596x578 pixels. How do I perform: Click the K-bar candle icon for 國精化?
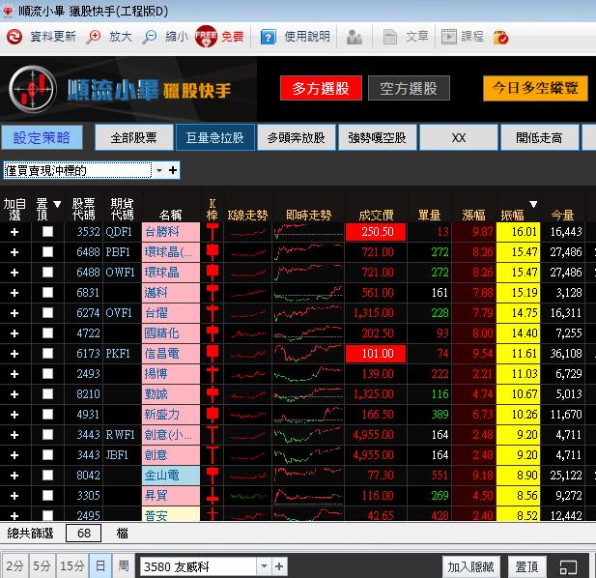[x=213, y=333]
